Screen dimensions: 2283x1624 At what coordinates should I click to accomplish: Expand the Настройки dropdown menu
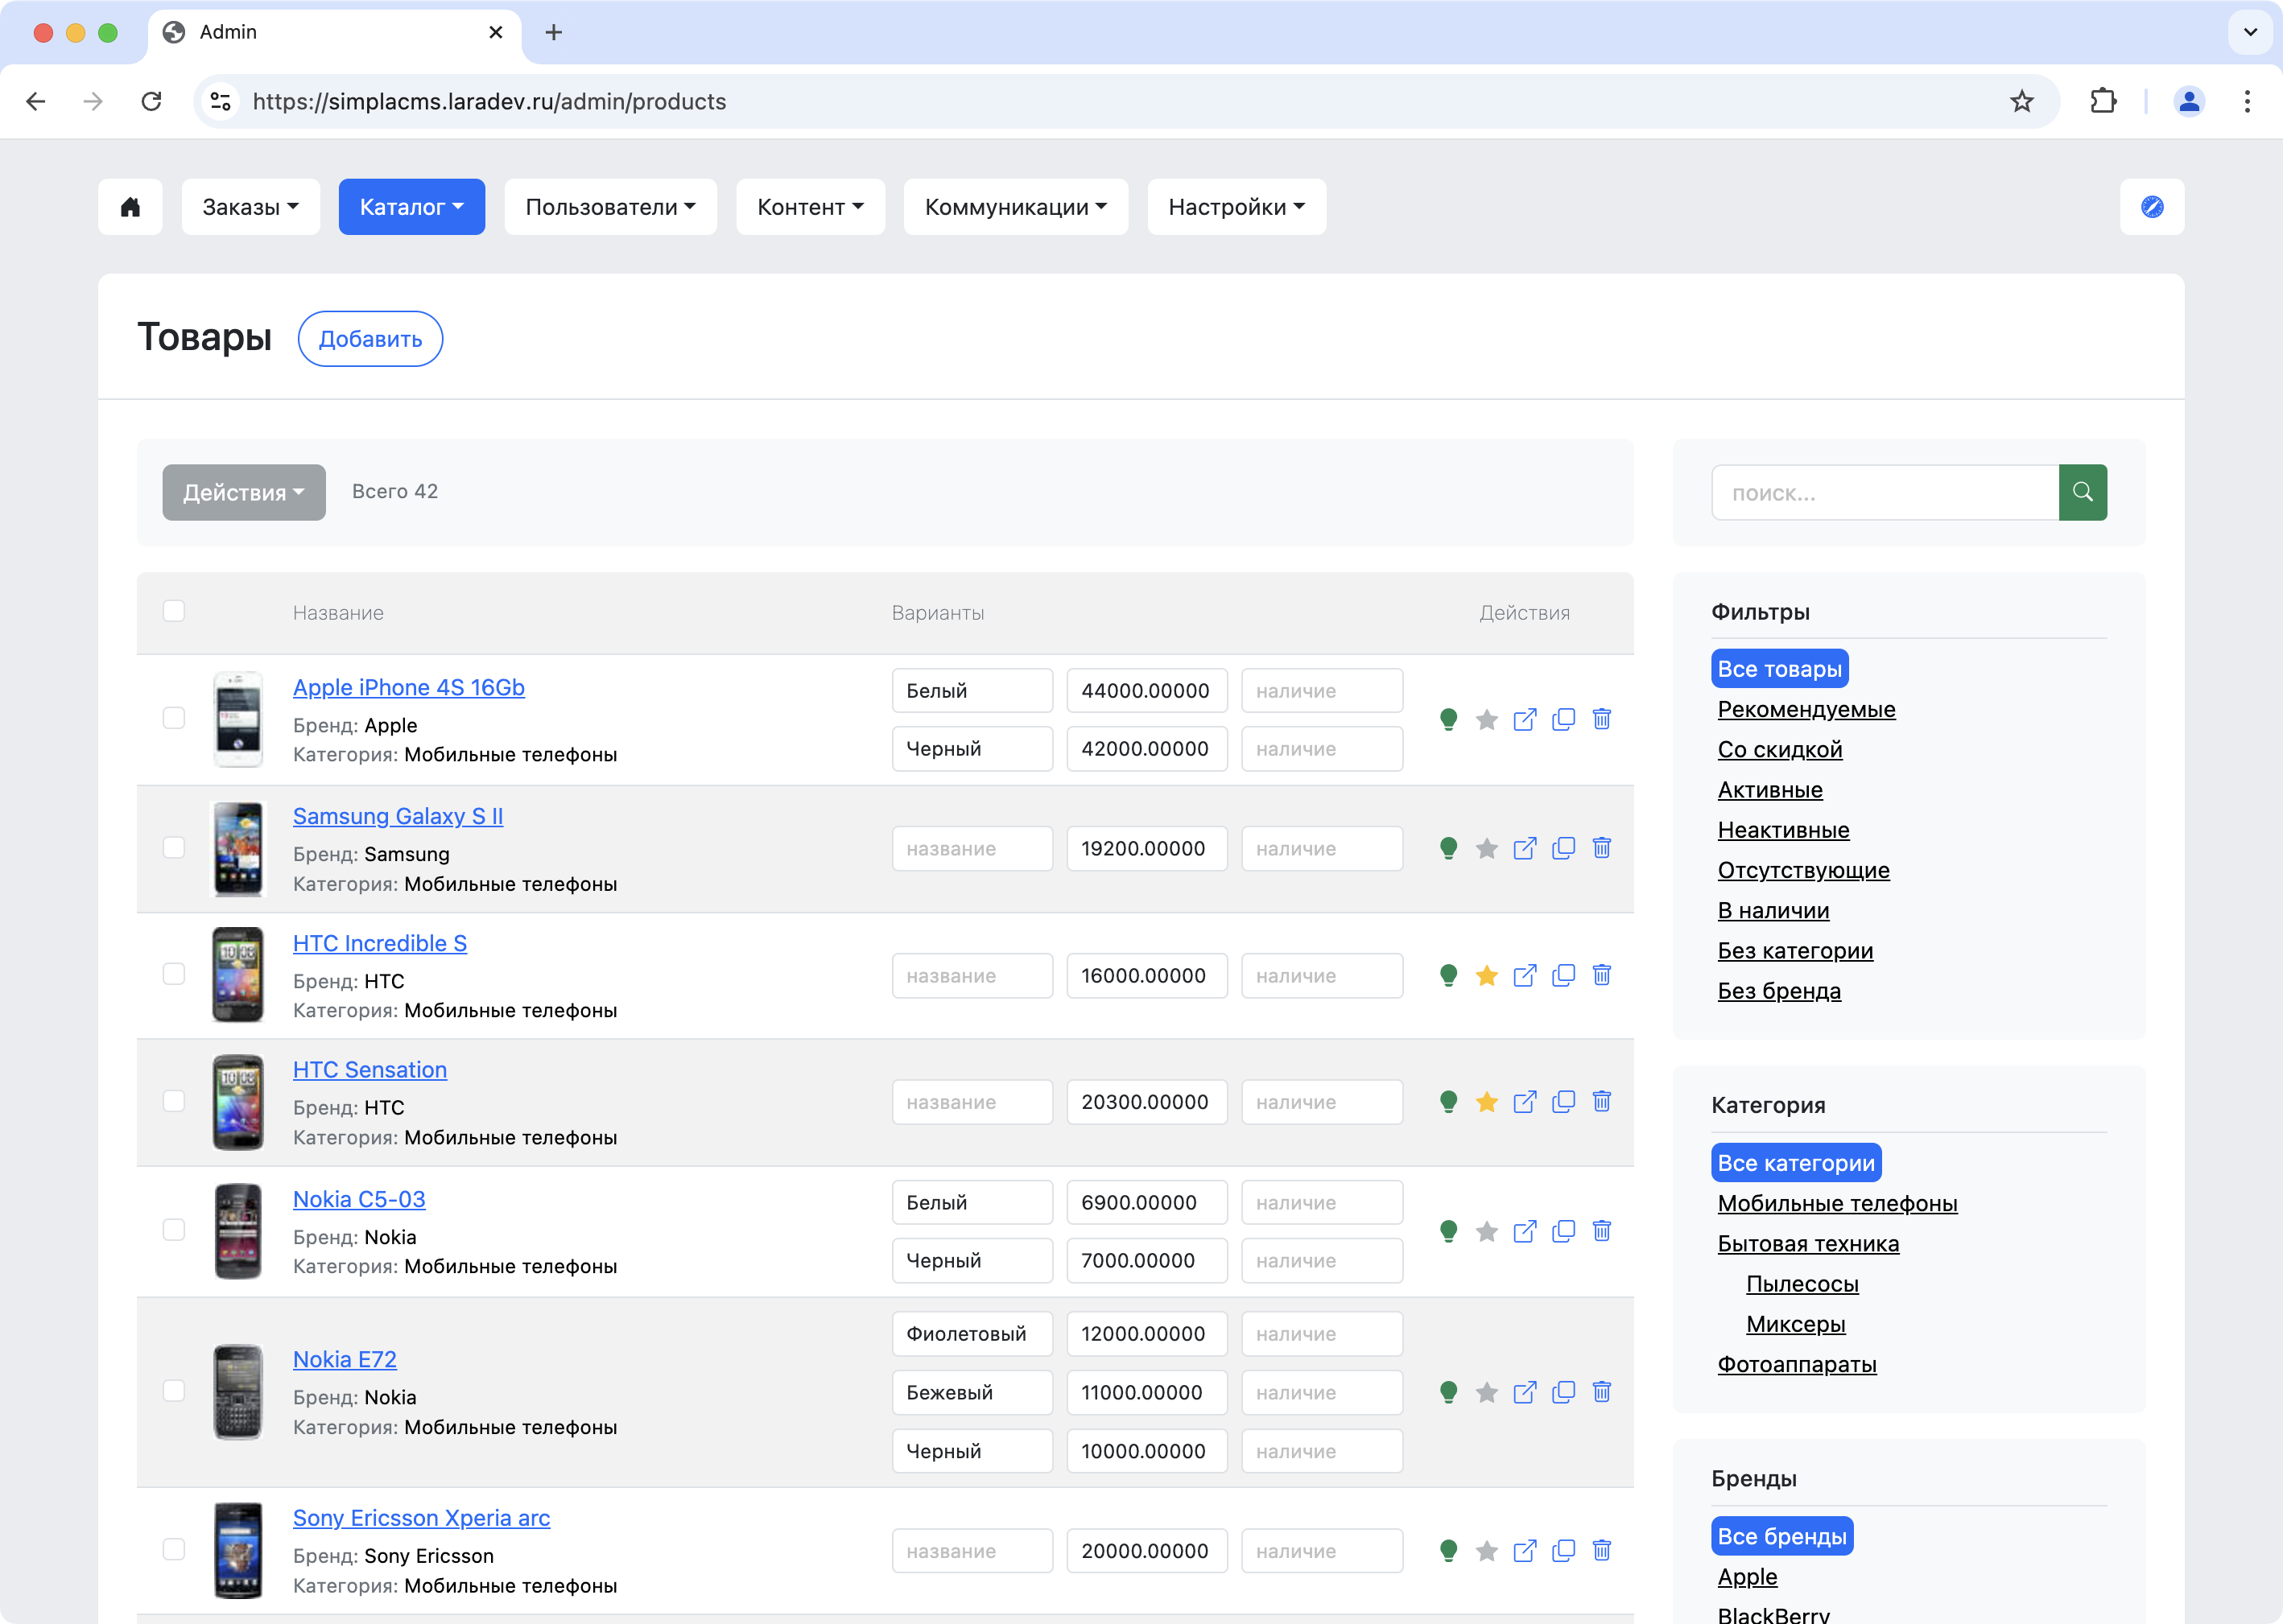(1236, 207)
